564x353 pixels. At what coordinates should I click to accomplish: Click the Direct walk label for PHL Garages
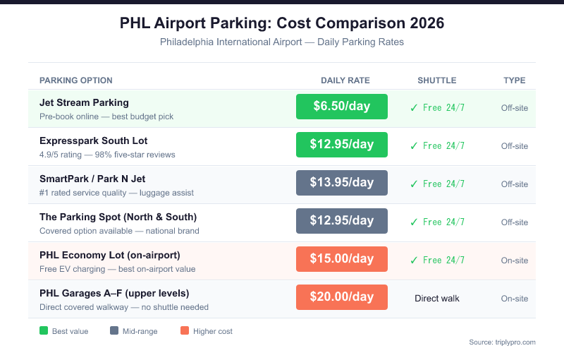[x=437, y=299]
